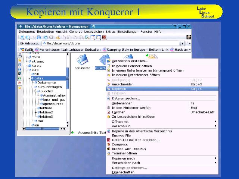Image resolution: width=239 pixels, height=179 pixels.
Task: Select Verzeichnis erstellen... menu entry
Action: click(162, 61)
